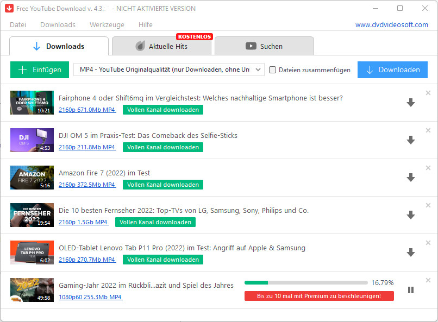Remove Fairphone 4 video from list

click(428, 93)
